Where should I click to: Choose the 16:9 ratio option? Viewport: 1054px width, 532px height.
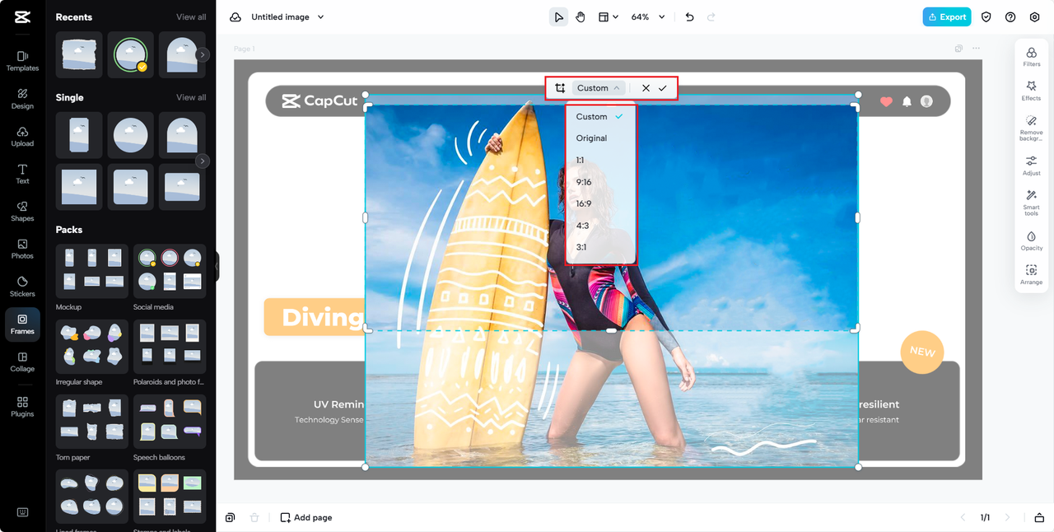tap(600, 203)
